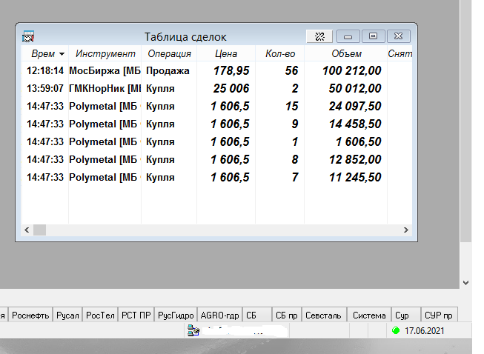484x354 pixels.
Task: Sort by the Врем column header
Action: point(45,53)
